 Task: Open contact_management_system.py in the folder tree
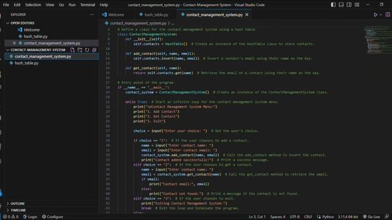pyautogui.click(x=51, y=56)
